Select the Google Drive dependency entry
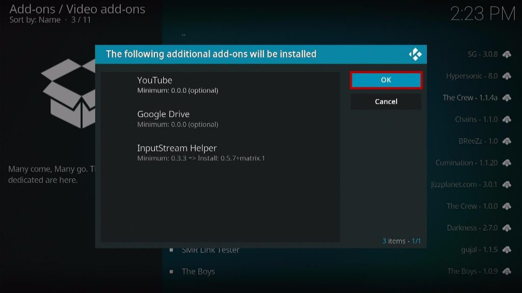 tap(220, 119)
